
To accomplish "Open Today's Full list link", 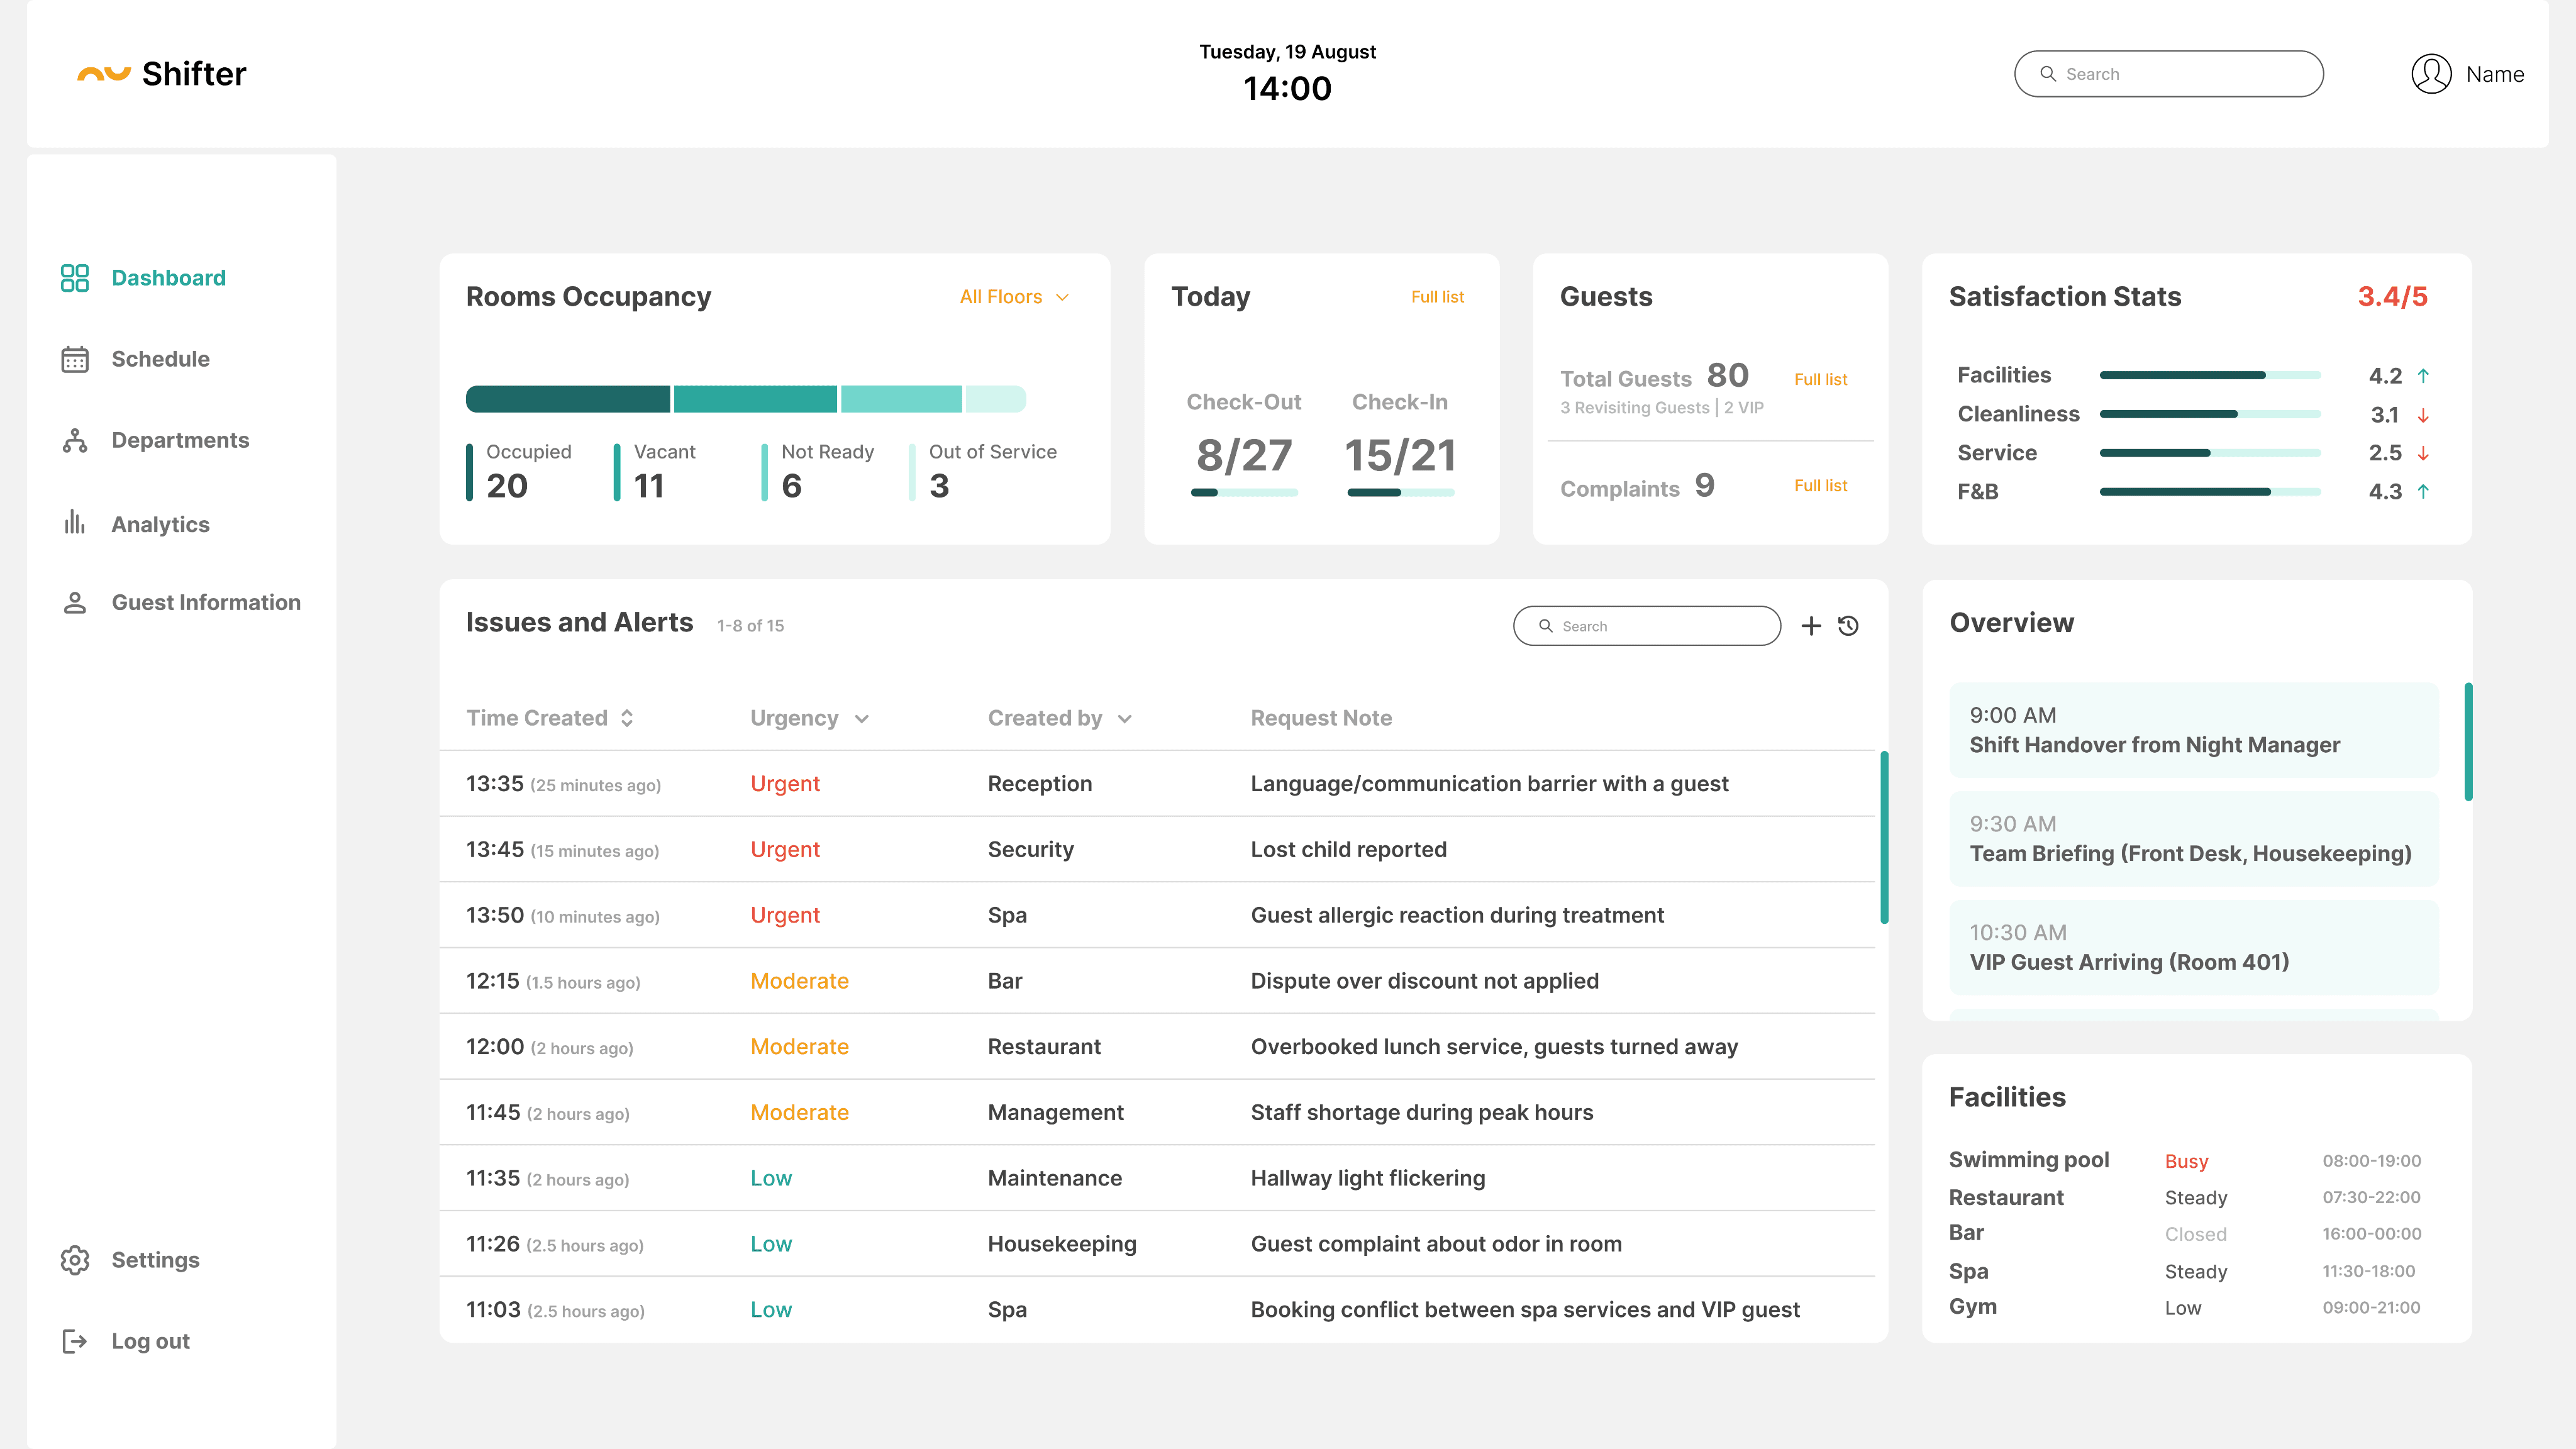I will tap(1437, 297).
